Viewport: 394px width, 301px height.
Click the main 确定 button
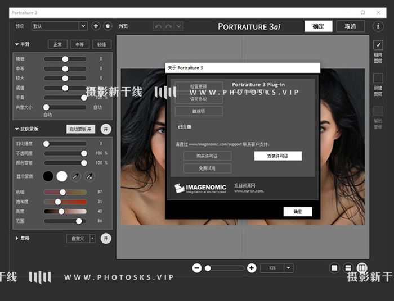click(319, 26)
